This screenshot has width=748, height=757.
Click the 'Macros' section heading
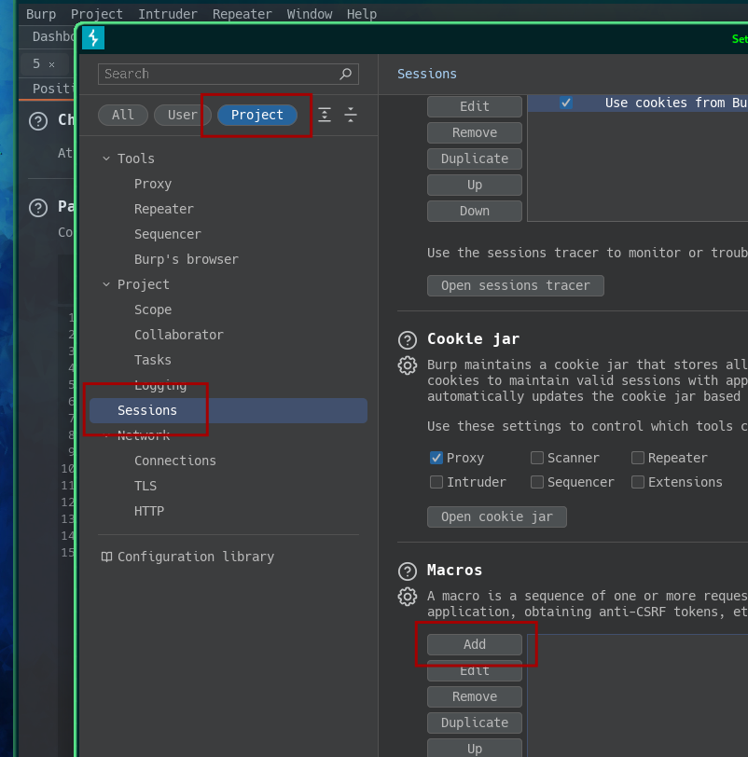pos(454,571)
